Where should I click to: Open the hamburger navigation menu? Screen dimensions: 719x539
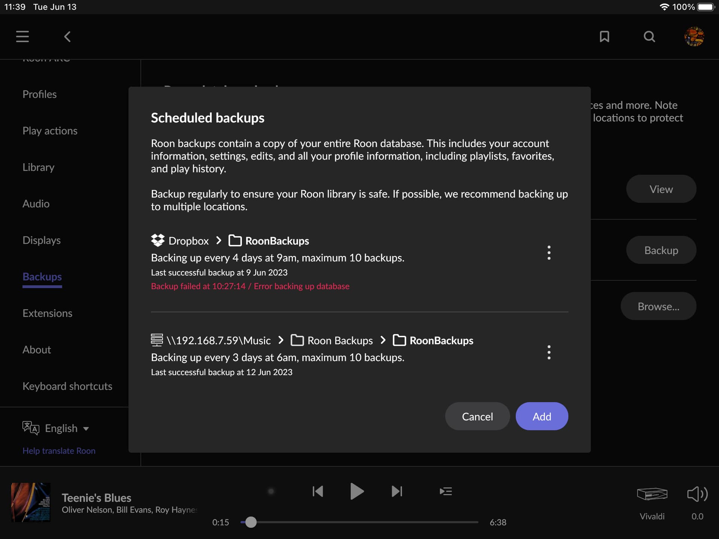22,36
